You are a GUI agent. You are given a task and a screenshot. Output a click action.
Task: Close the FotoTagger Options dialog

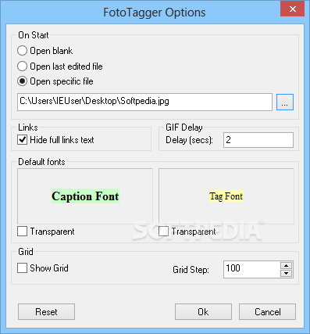[293, 9]
